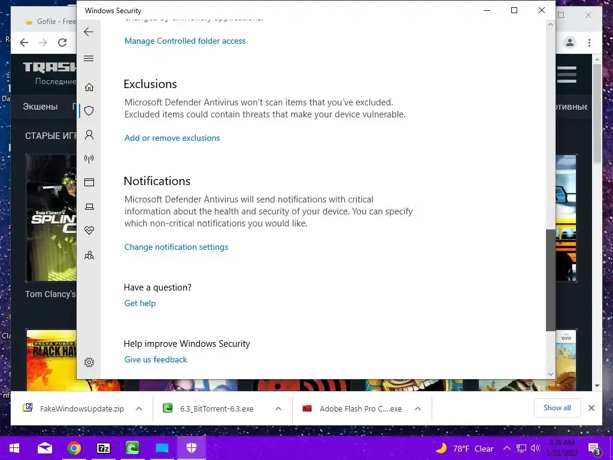The image size is (613, 460).
Task: Expand options for Adobe Flash Pro download
Action: pos(418,408)
